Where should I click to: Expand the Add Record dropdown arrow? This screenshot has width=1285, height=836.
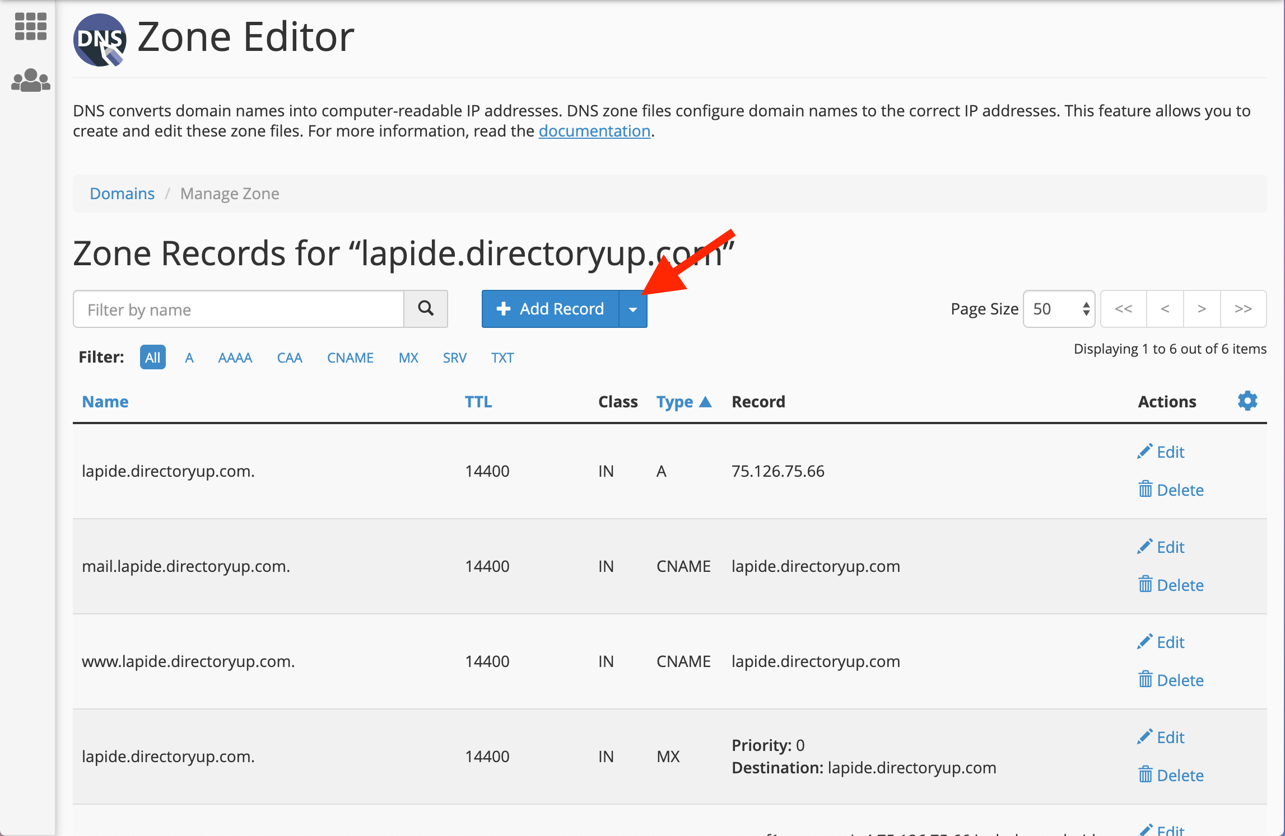(633, 309)
